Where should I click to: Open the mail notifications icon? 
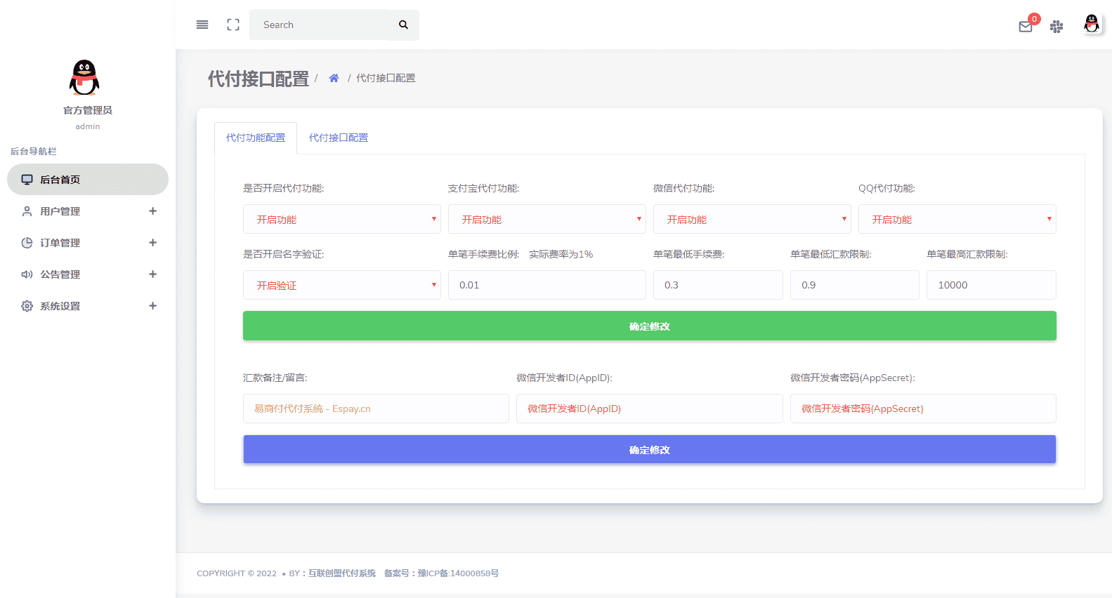(1026, 27)
